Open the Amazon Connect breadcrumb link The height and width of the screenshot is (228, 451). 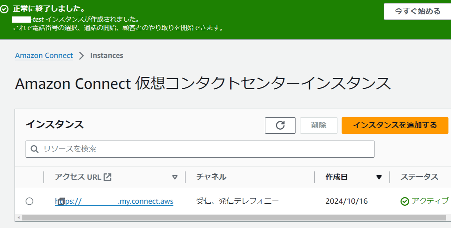(44, 56)
